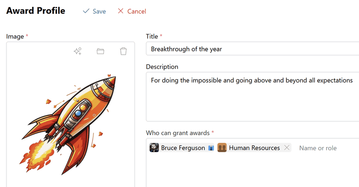
Task: Remove Human Resources from award granters
Action: pos(287,147)
